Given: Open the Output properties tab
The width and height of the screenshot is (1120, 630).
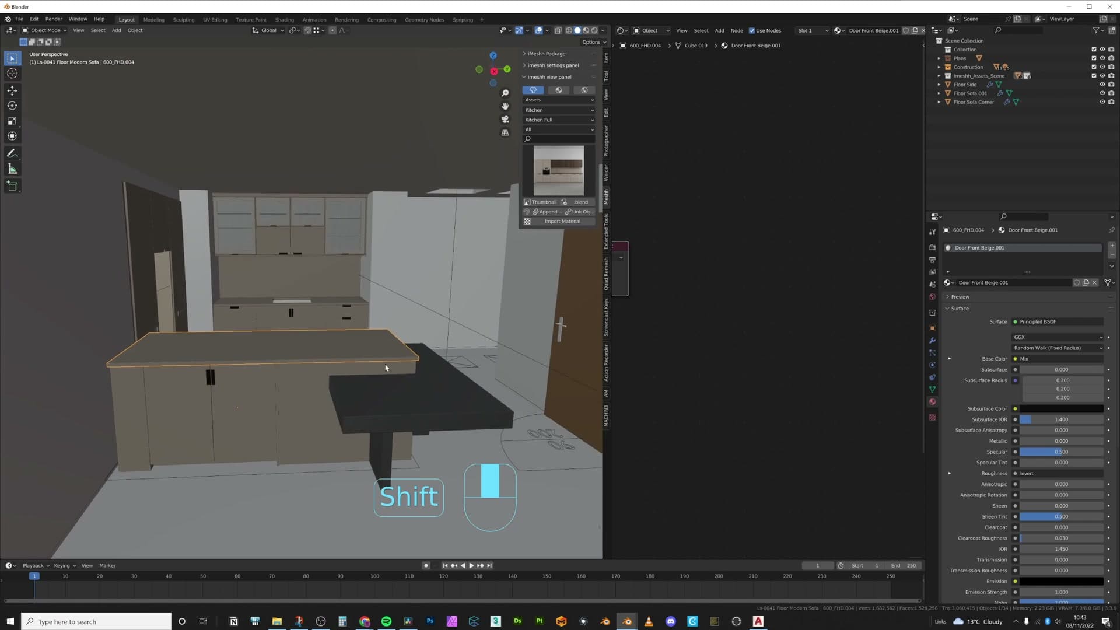Looking at the screenshot, I should pos(932,260).
